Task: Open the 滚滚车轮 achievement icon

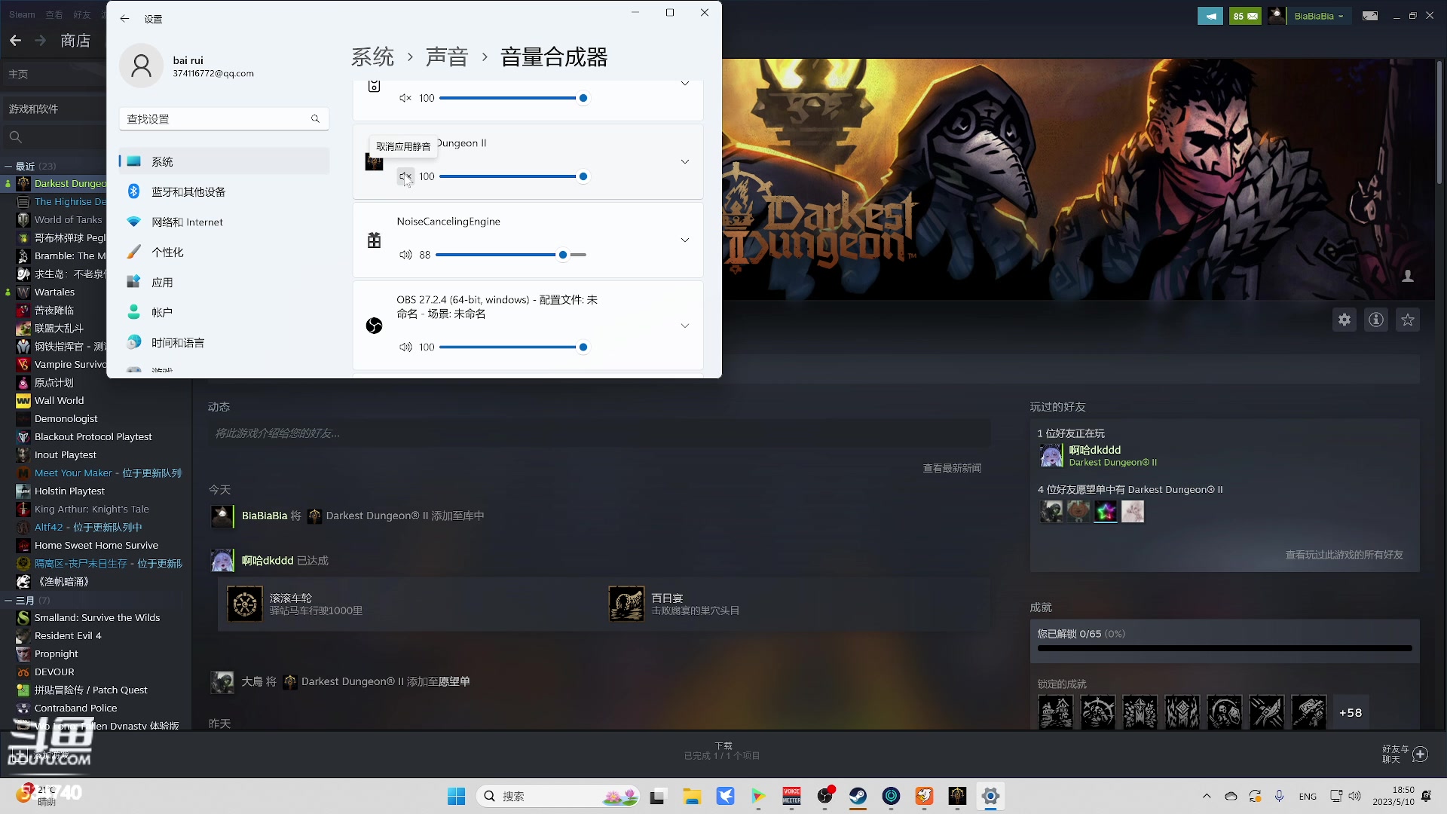Action: coord(245,604)
